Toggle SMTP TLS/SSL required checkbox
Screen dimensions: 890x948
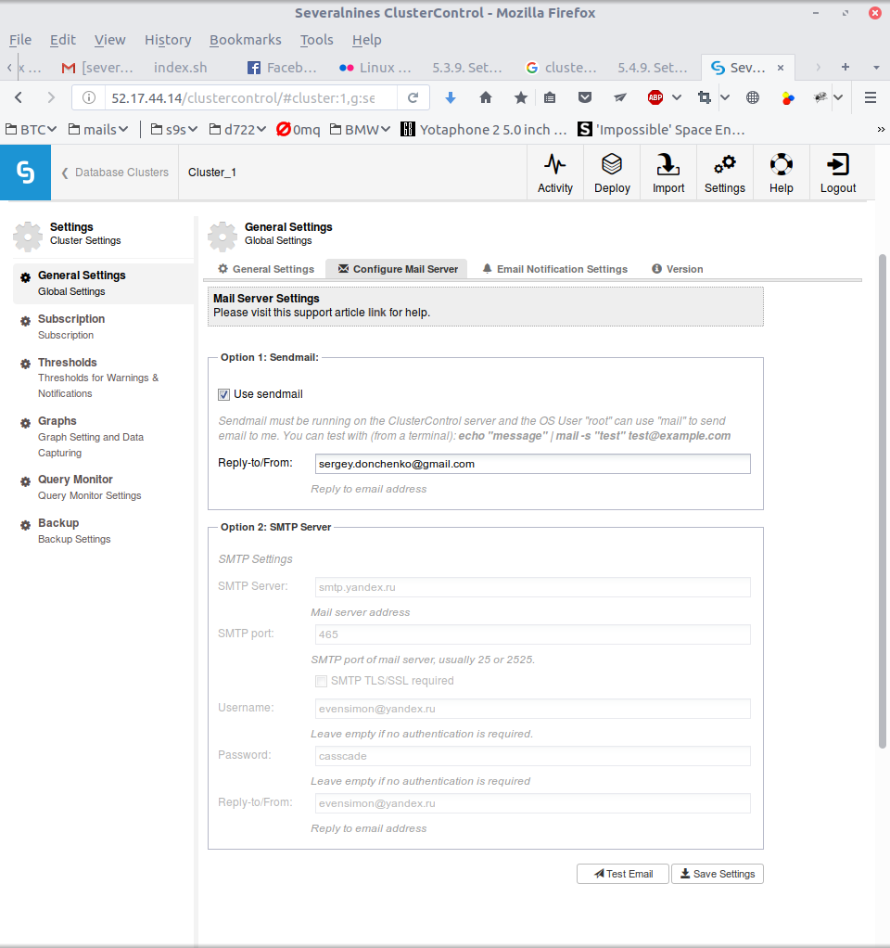pyautogui.click(x=322, y=682)
